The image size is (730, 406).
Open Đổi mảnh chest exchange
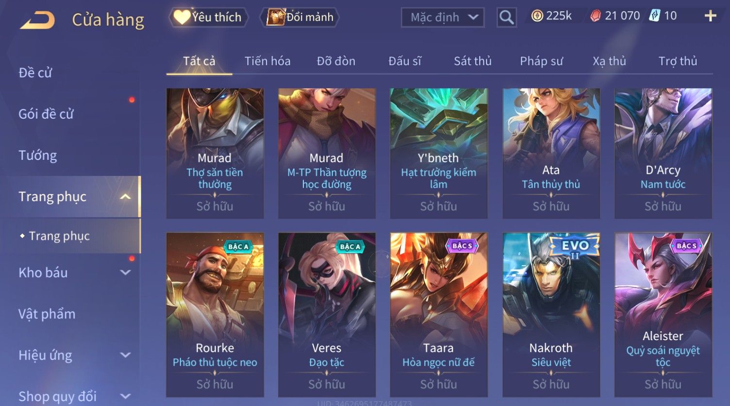[x=299, y=17]
